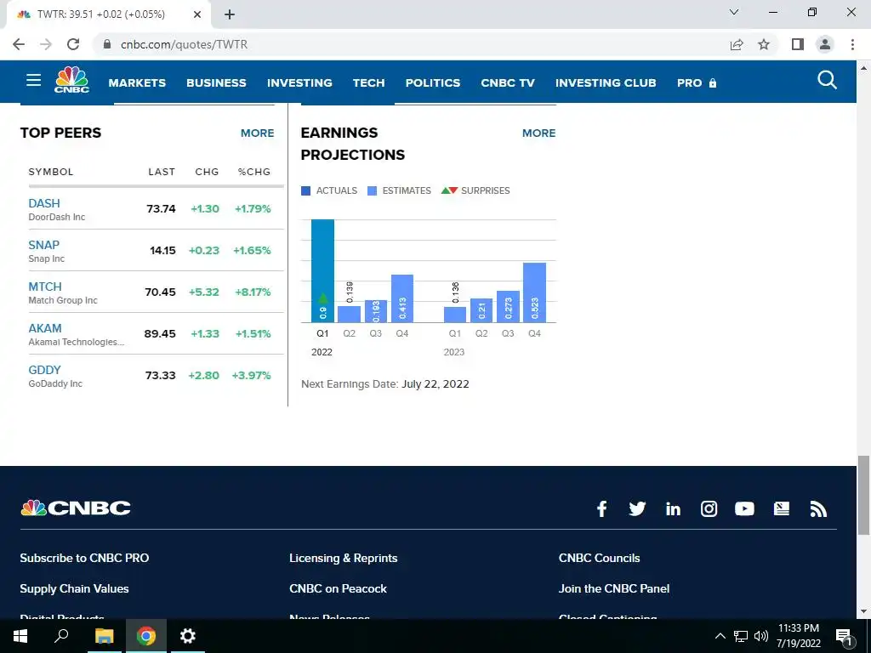This screenshot has width=871, height=653.
Task: Click the ESTIMATES legend swatch
Action: [373, 190]
